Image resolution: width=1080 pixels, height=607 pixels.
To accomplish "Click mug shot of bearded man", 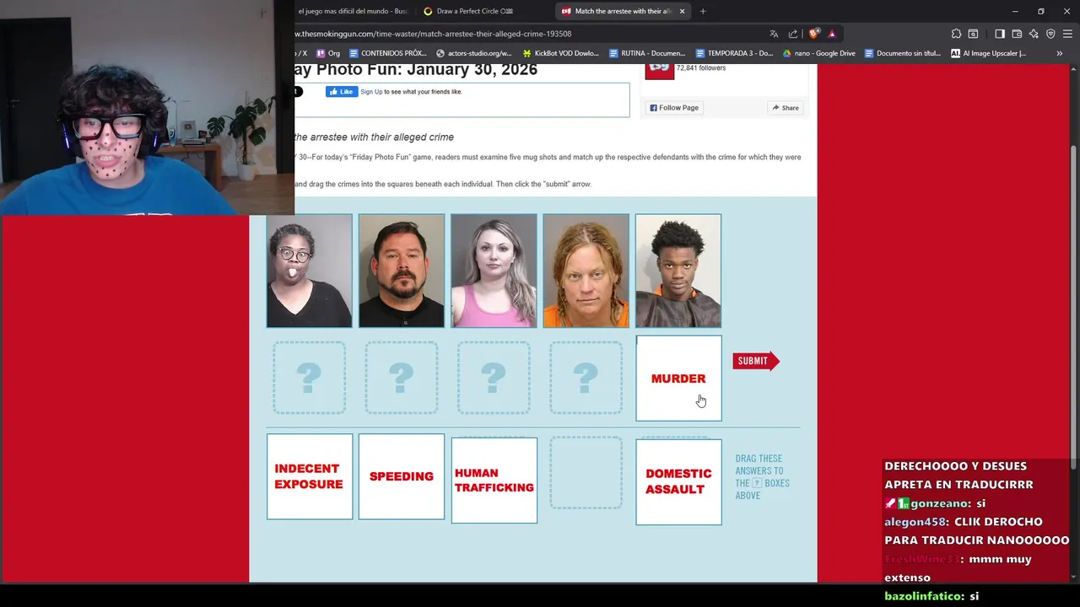I will pos(402,271).
